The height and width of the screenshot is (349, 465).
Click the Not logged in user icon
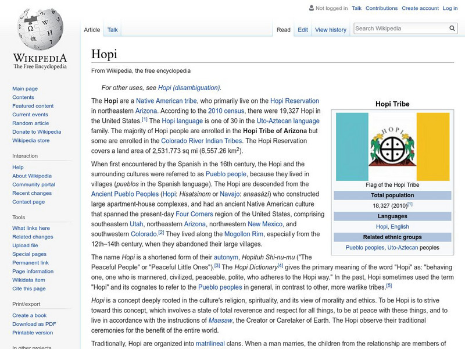click(x=311, y=9)
